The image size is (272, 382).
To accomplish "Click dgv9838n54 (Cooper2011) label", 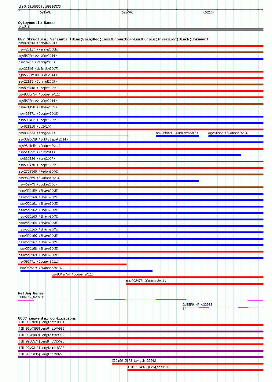I will (x=39, y=94).
